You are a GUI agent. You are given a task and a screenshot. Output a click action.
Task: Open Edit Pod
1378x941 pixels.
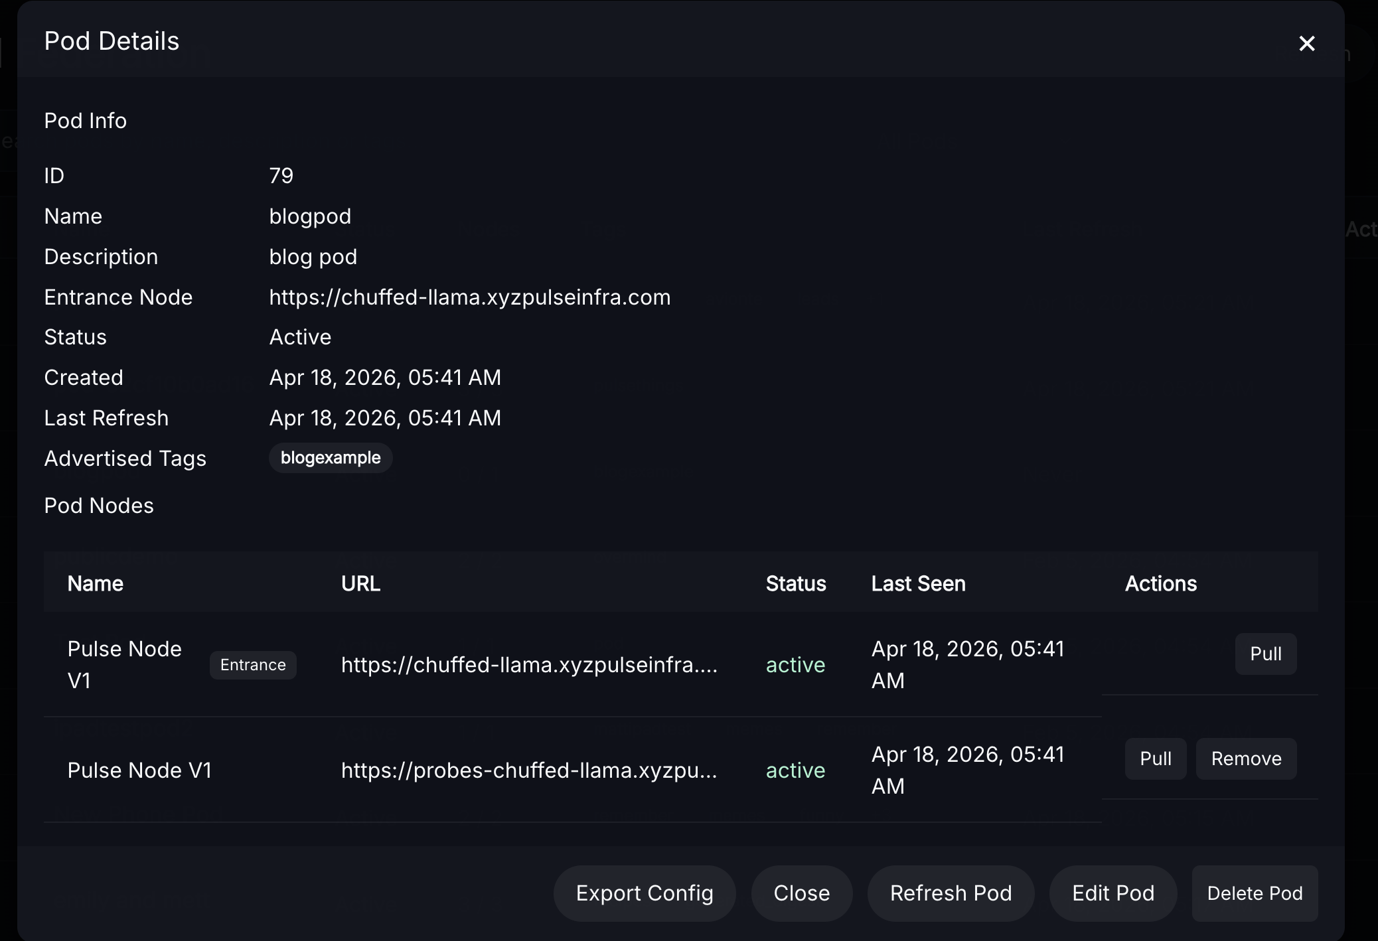tap(1112, 893)
